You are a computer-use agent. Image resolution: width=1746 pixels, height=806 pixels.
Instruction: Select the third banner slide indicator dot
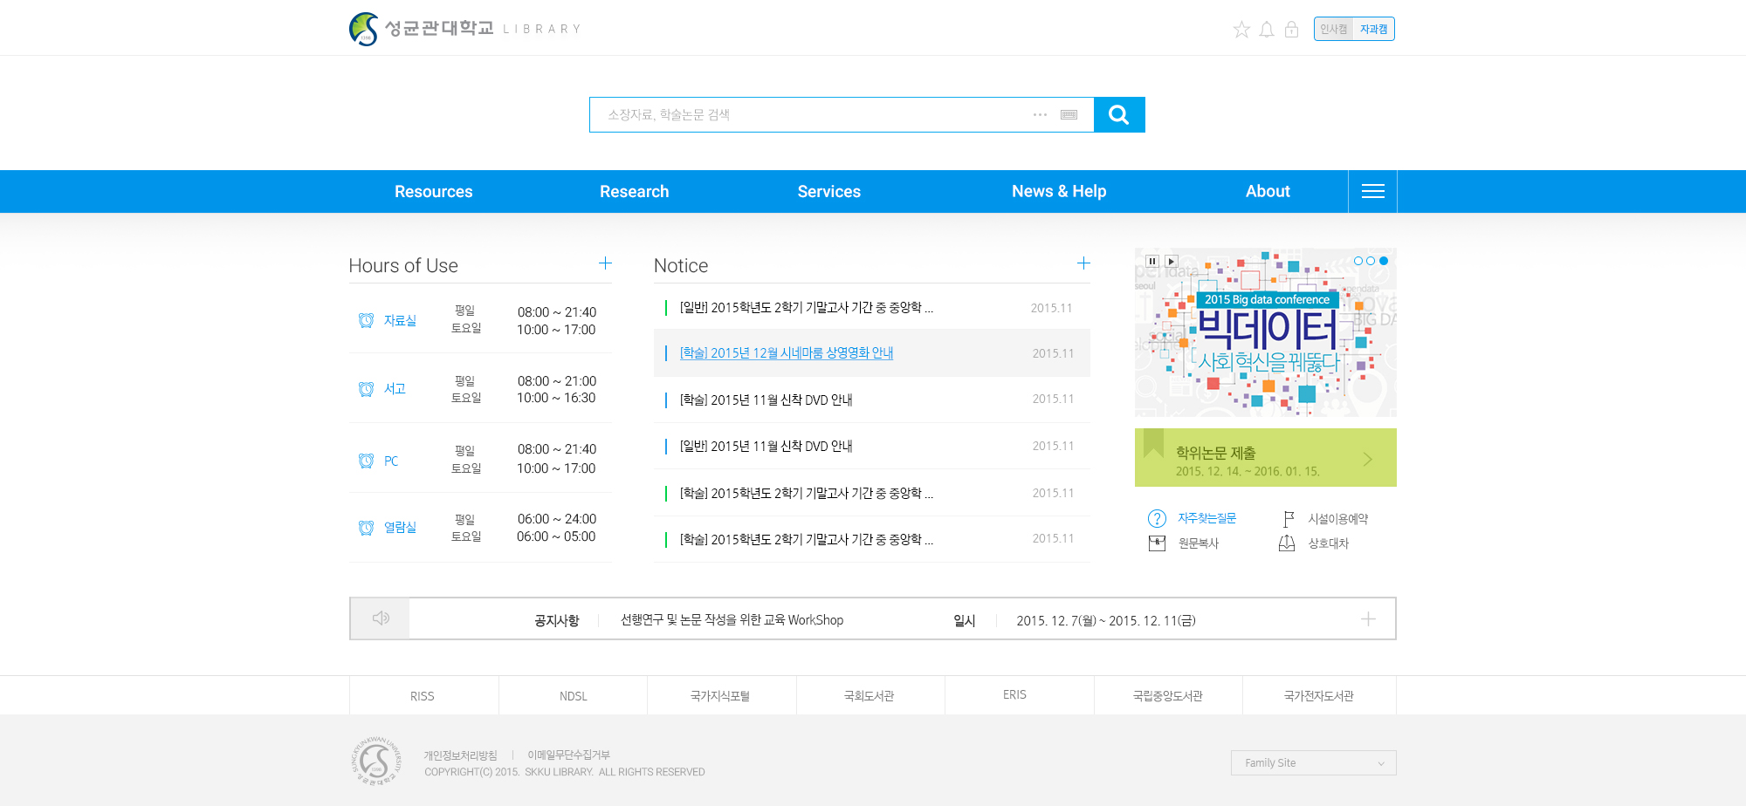[1384, 261]
